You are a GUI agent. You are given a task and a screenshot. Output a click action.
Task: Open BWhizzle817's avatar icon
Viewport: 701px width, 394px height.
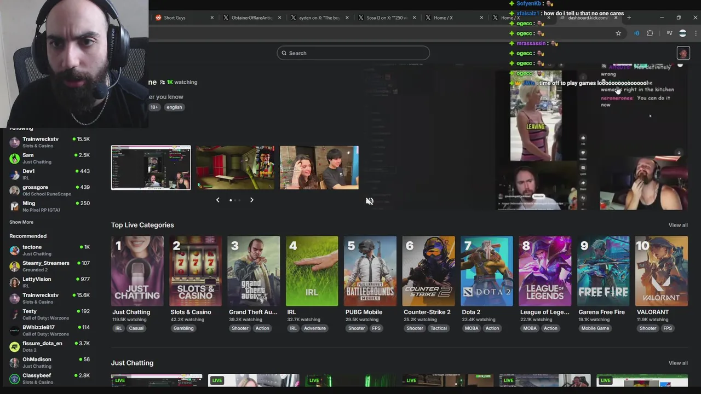point(14,331)
